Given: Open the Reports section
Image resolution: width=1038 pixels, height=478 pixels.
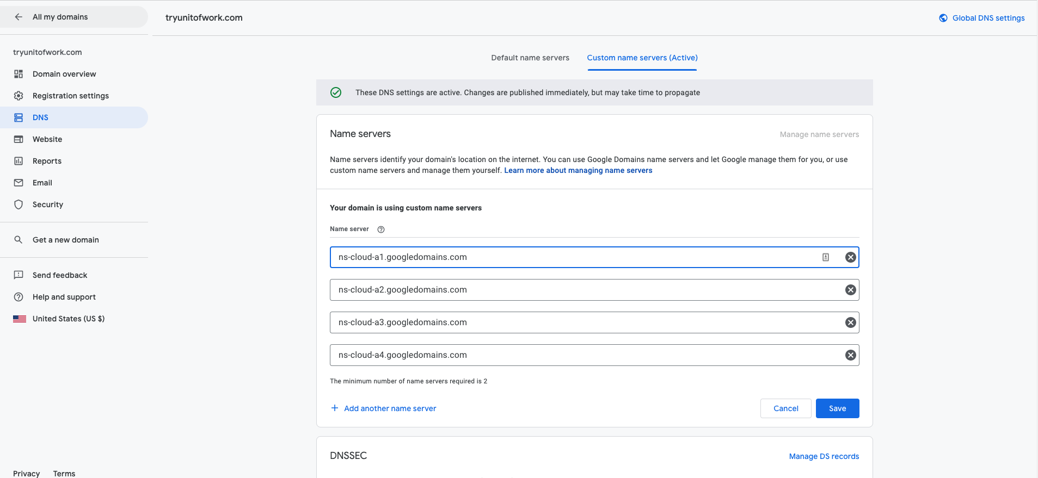Looking at the screenshot, I should click(47, 161).
